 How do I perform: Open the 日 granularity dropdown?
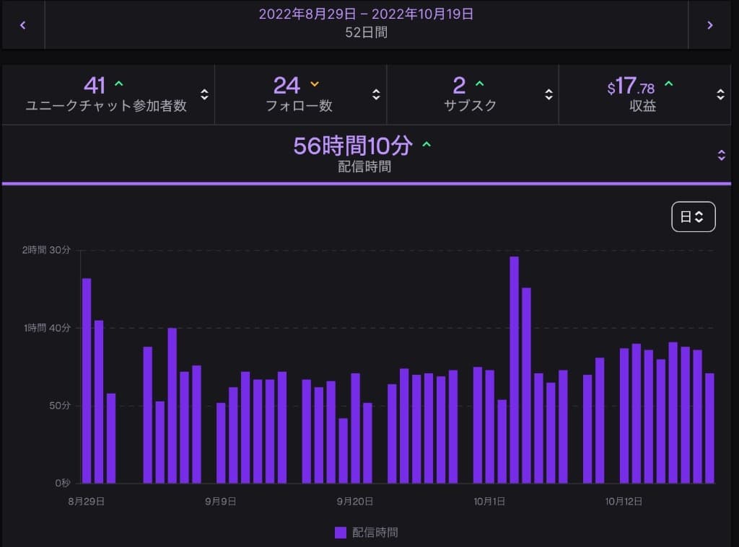[693, 216]
